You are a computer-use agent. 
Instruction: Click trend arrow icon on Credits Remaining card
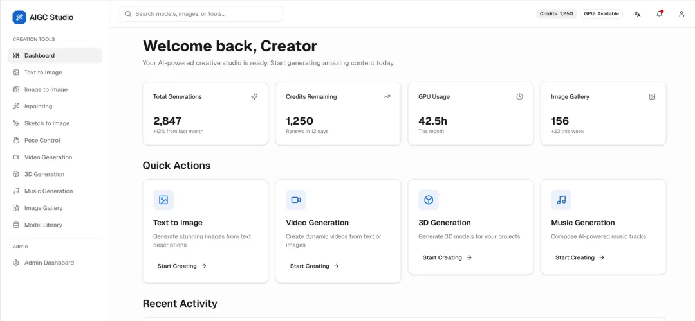point(387,96)
